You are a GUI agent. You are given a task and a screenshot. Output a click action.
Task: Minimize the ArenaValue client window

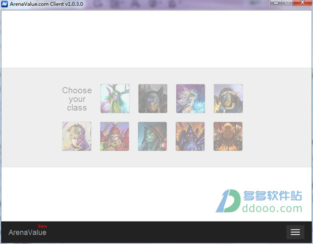pos(276,3)
